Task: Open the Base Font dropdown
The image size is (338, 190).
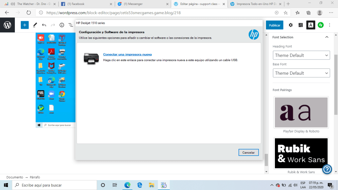Action: [301, 73]
